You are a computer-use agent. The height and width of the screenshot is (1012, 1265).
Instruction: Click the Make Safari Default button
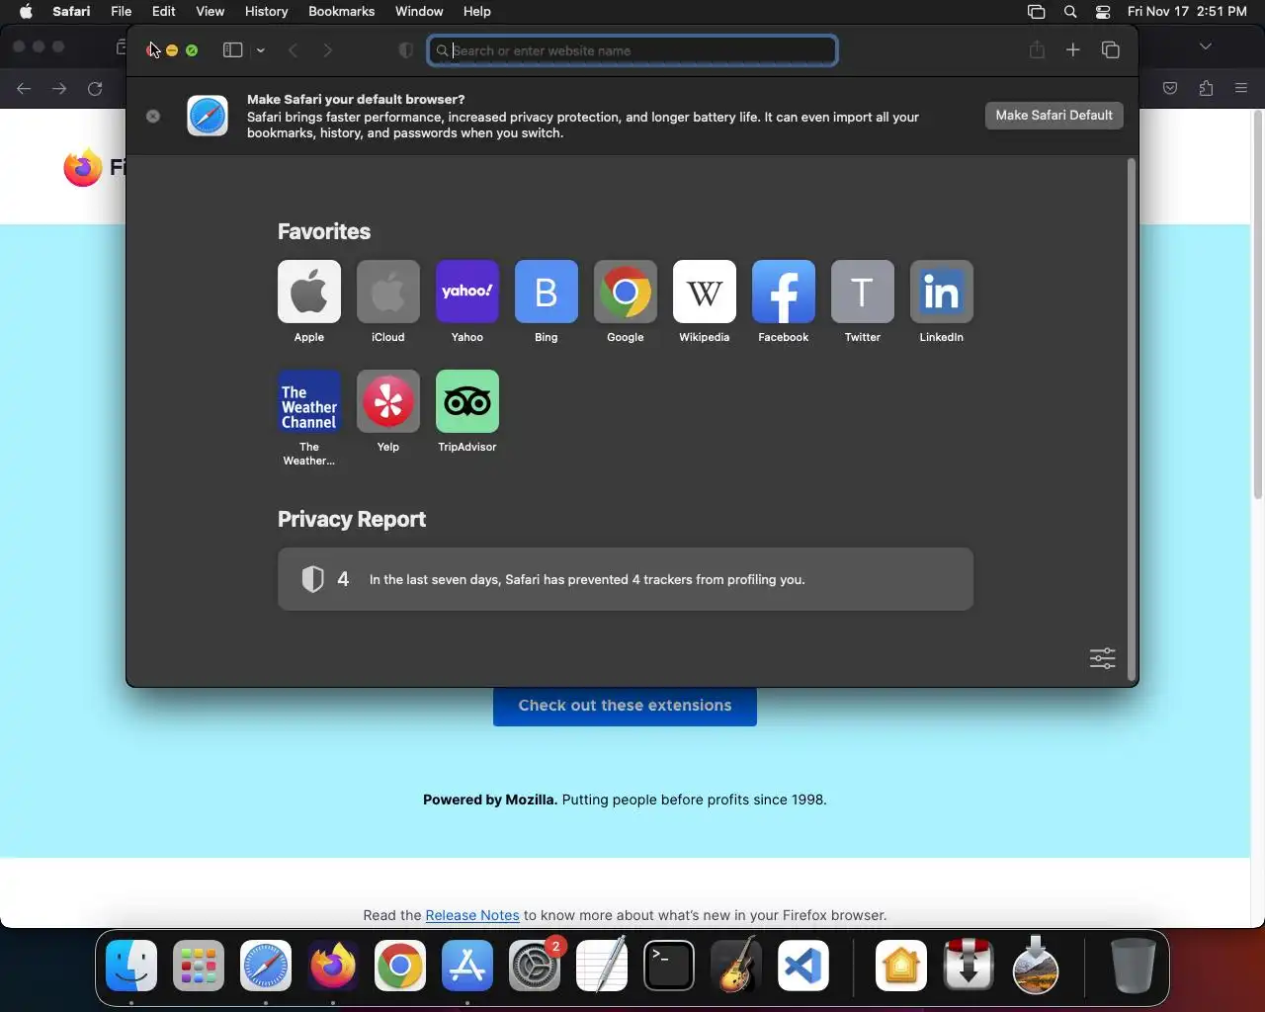click(x=1054, y=116)
